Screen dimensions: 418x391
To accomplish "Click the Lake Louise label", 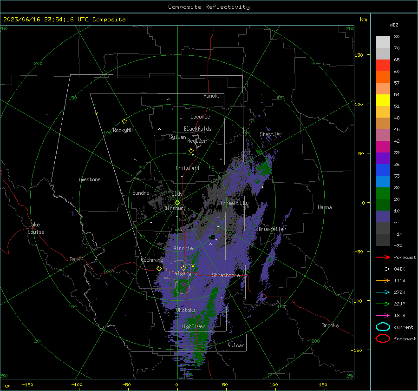I will point(36,228).
